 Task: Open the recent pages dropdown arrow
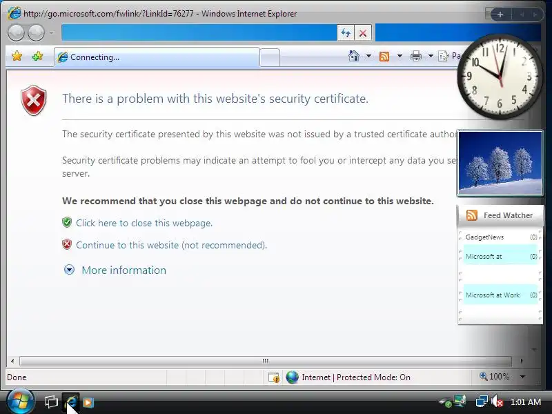click(52, 33)
